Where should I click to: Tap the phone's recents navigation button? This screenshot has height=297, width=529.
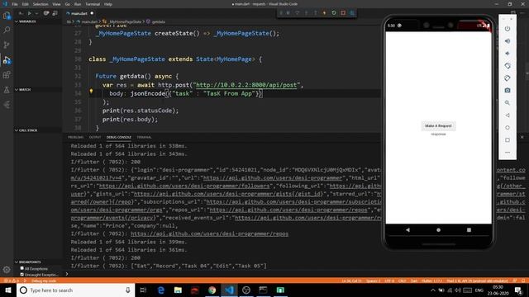[469, 229]
